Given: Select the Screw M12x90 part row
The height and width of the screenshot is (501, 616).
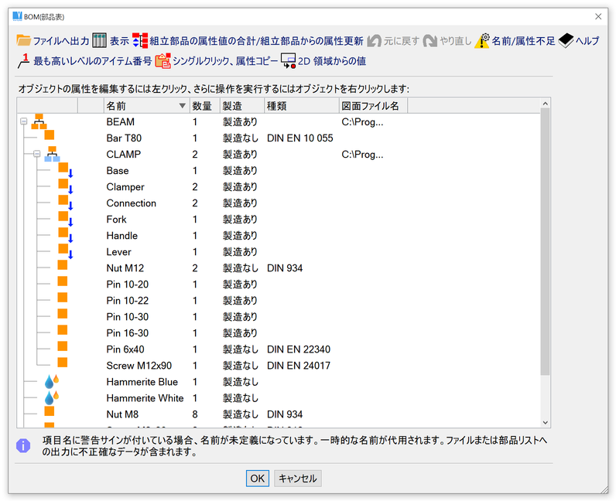Looking at the screenshot, I should 139,366.
